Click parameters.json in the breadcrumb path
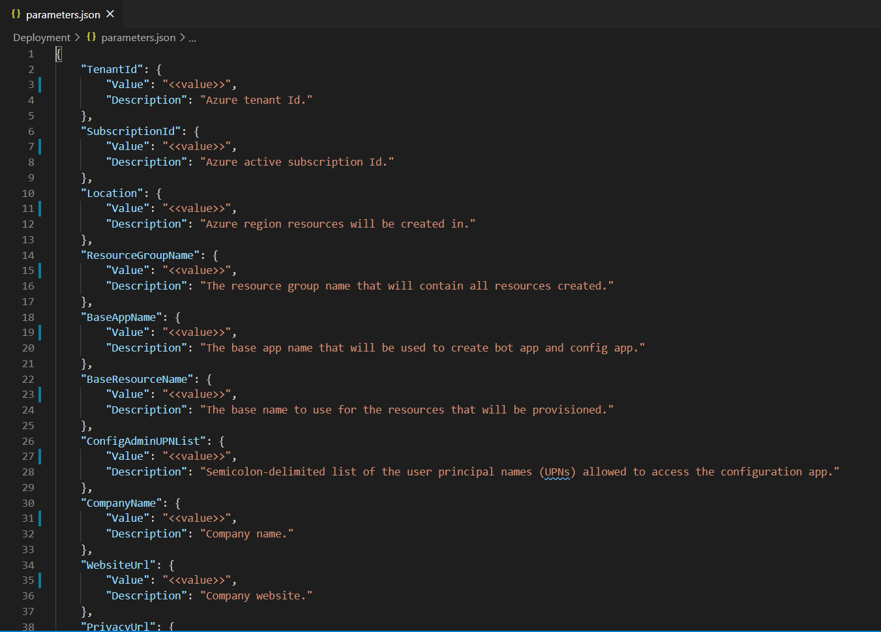This screenshot has width=881, height=632. 138,38
